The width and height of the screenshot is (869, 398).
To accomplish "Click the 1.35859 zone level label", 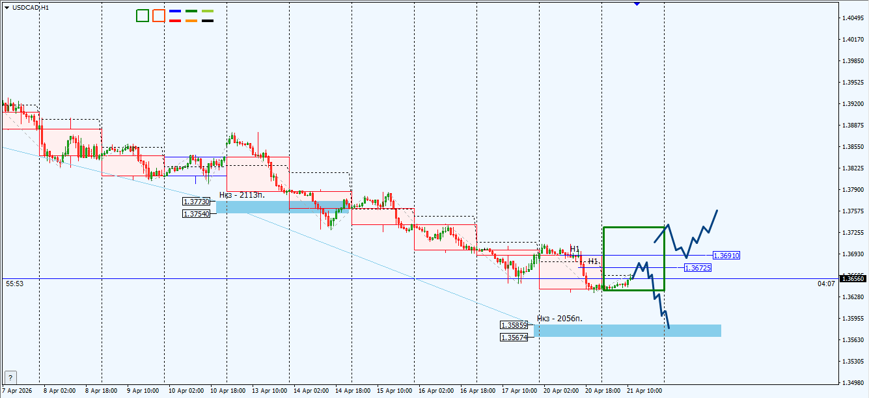I will (x=513, y=325).
